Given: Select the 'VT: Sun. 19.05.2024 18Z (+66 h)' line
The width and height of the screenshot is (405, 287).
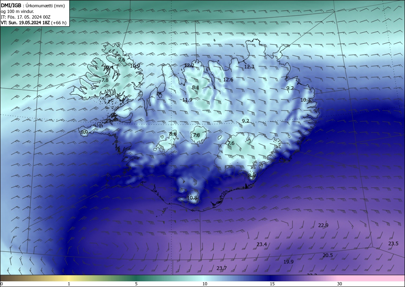Looking at the screenshot, I should coord(34,23).
